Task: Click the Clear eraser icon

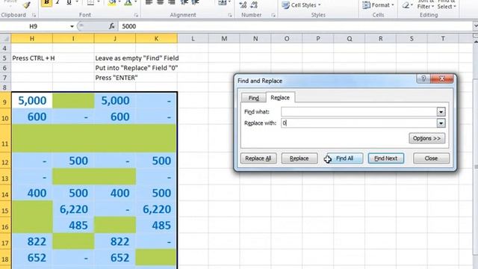Action: [406, 5]
